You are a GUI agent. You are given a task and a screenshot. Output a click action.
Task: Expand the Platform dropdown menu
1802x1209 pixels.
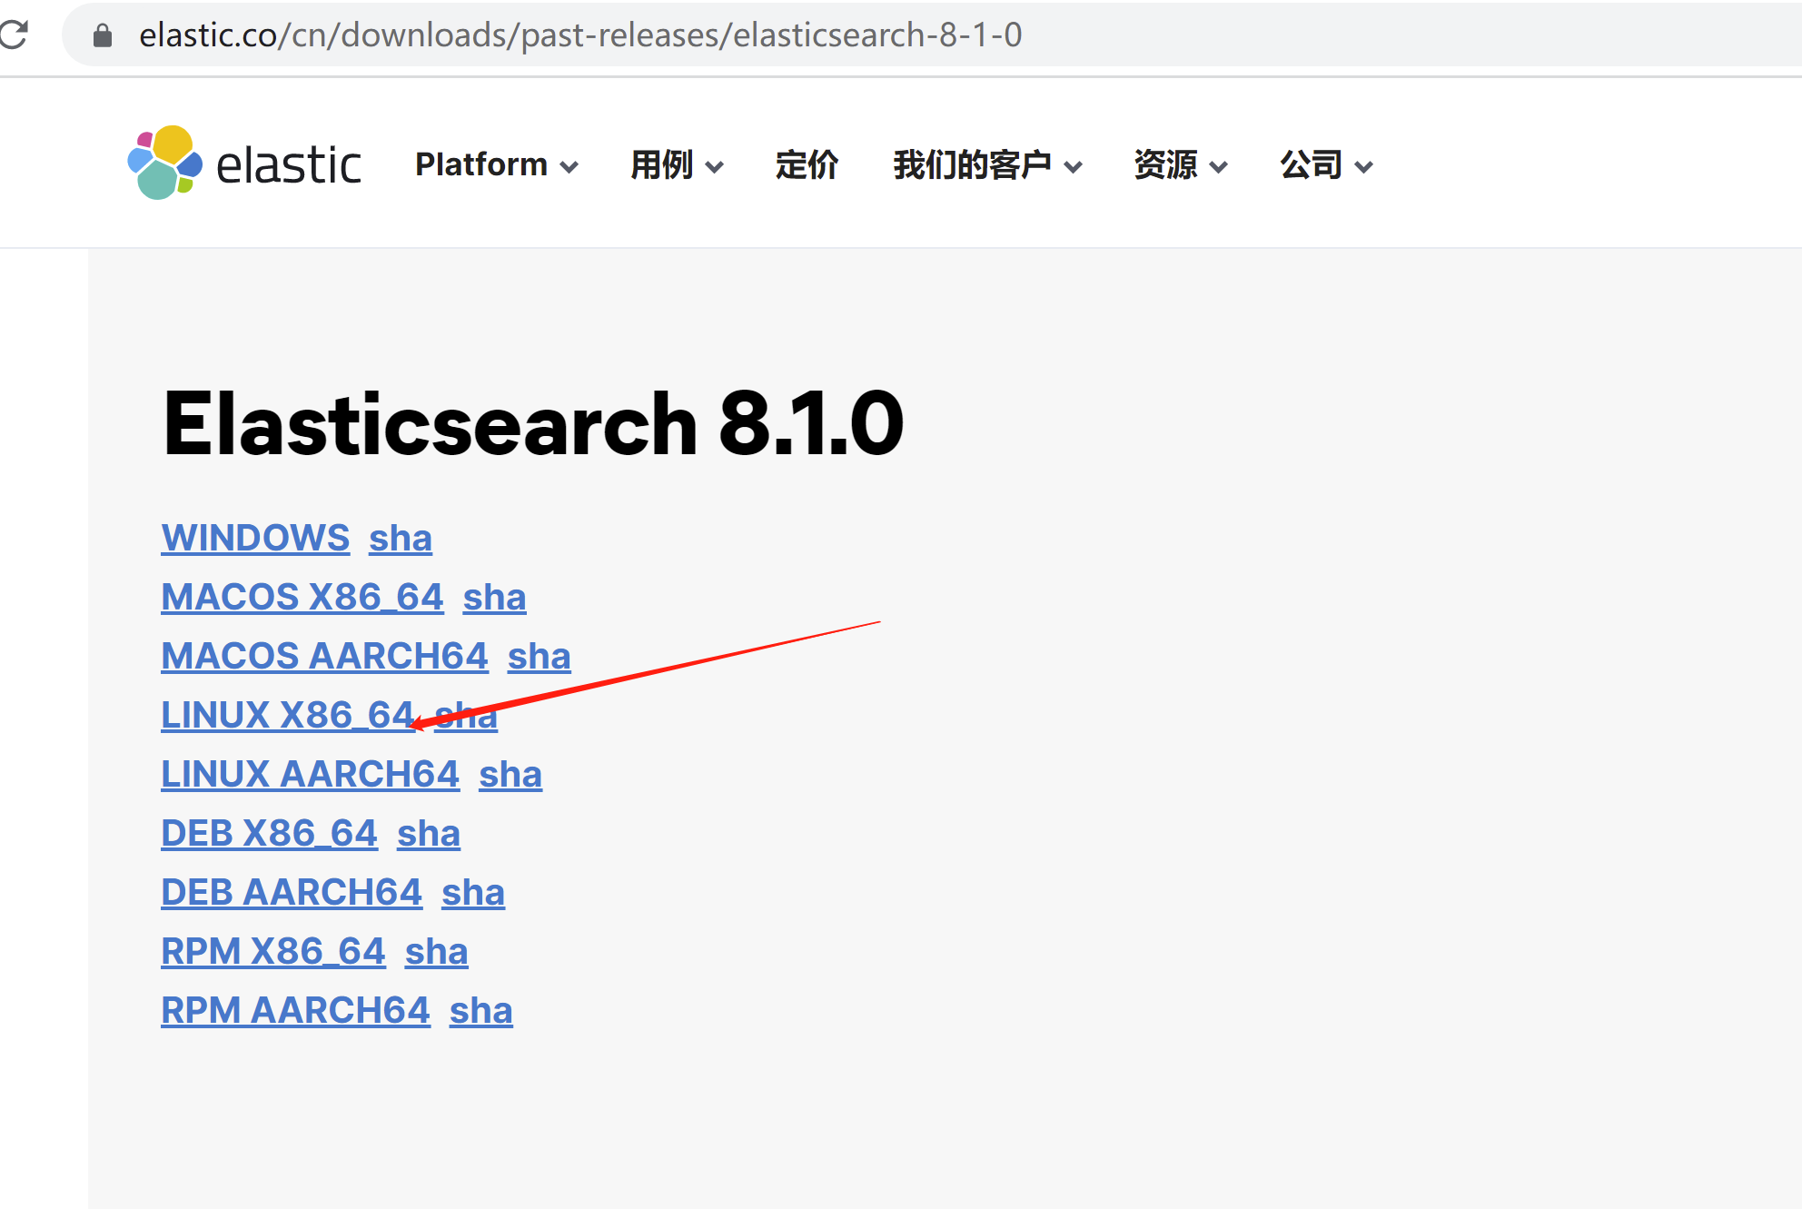pyautogui.click(x=497, y=164)
